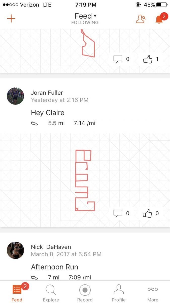
Task: Open Joran Fuller's profile picture
Action: point(15,96)
